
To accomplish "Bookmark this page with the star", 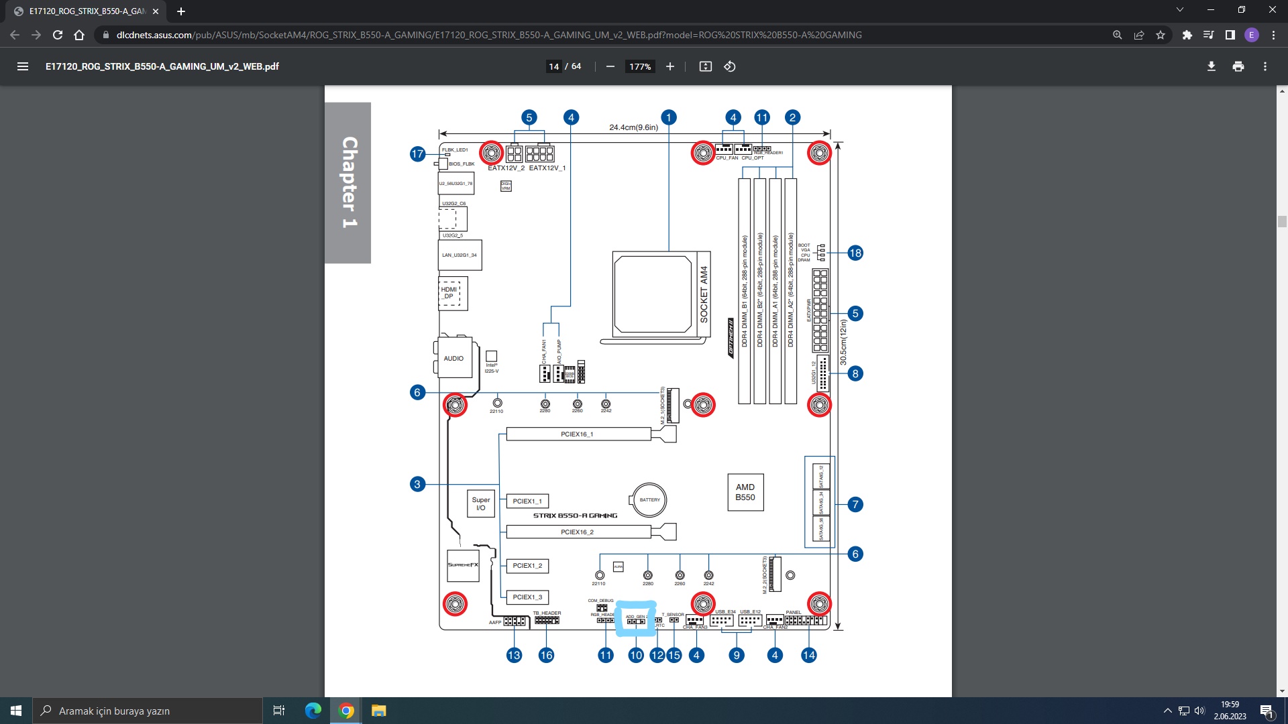I will click(x=1161, y=35).
